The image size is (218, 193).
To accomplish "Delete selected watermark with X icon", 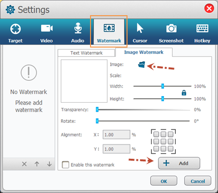I will point(24,164).
